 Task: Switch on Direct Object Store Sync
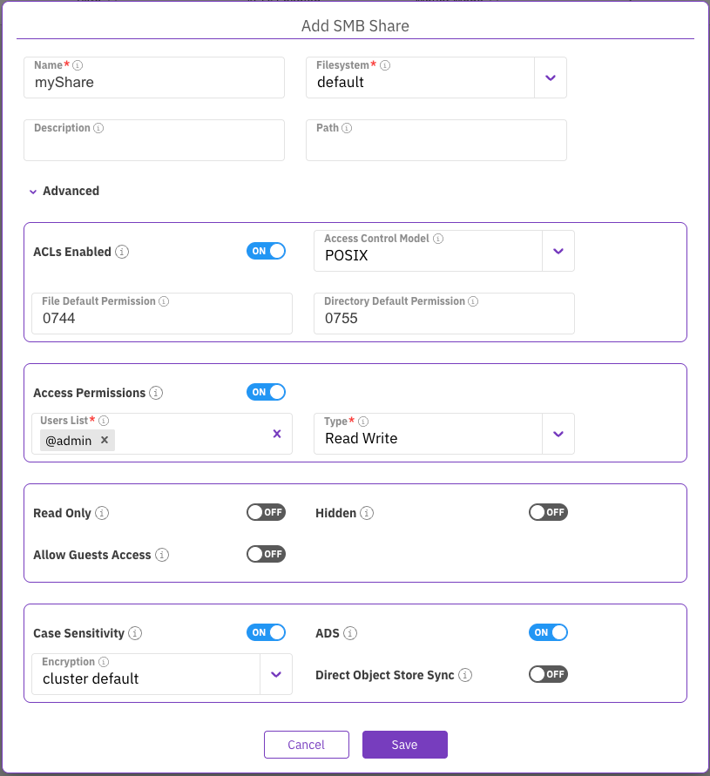548,674
